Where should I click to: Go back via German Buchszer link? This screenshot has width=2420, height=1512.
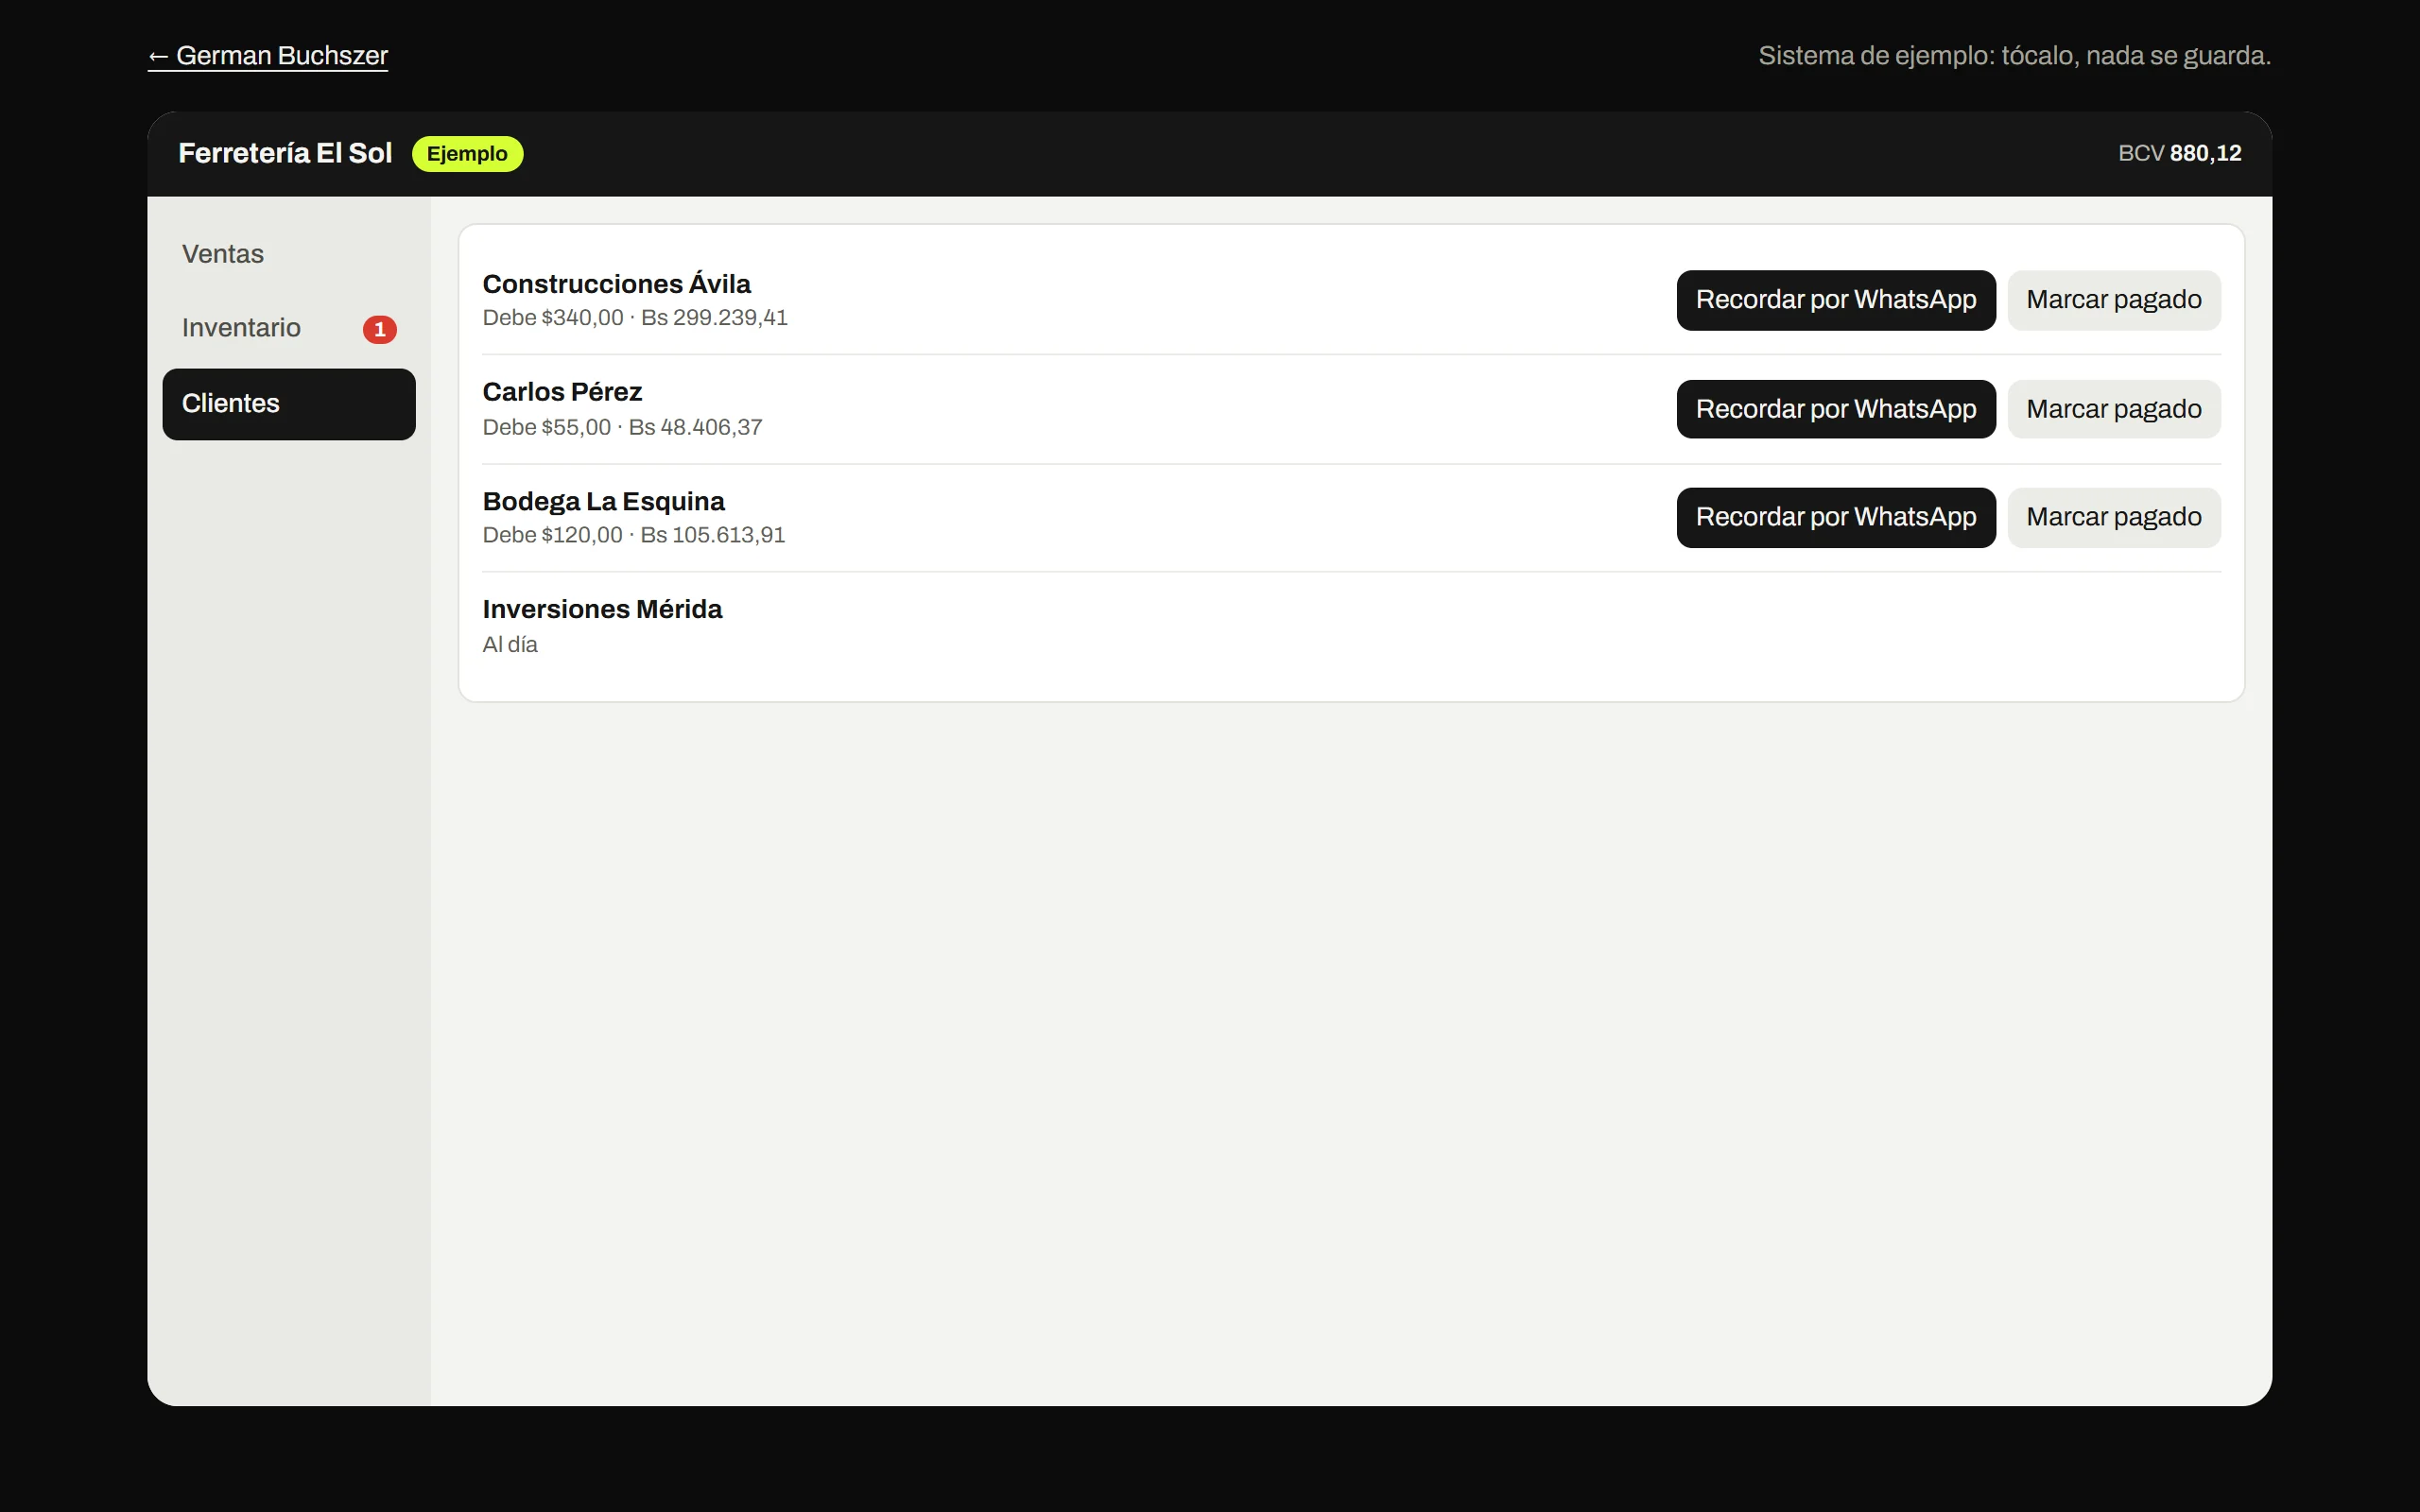(x=268, y=56)
